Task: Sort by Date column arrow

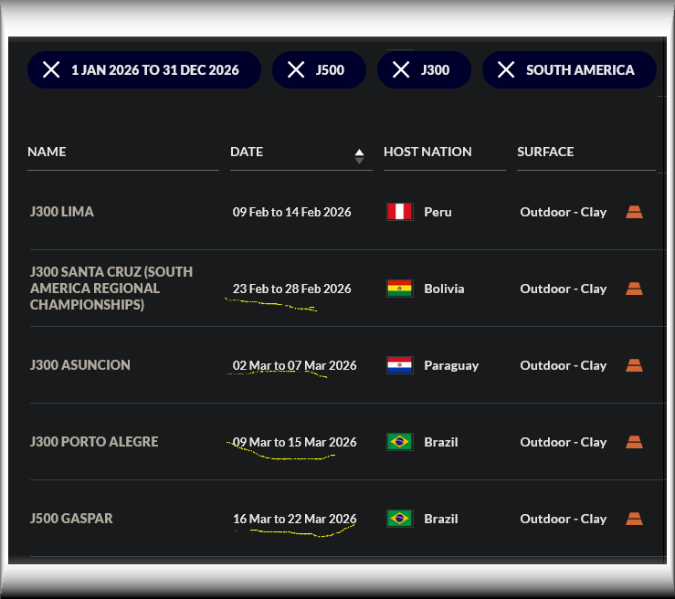Action: coord(359,156)
